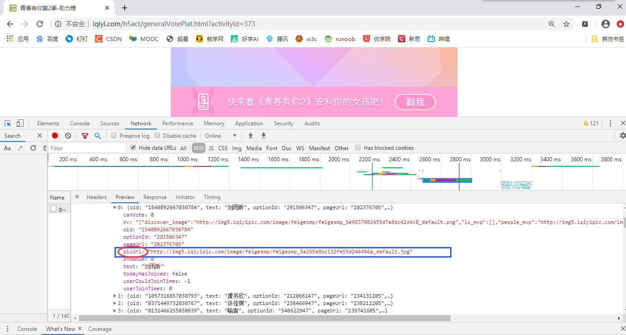Open the Application panel tab
This screenshot has height=335, width=626.
coord(249,123)
